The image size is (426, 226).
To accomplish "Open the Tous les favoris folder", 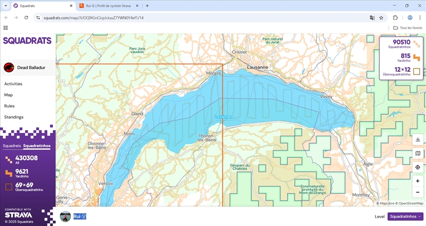I will tap(407, 28).
